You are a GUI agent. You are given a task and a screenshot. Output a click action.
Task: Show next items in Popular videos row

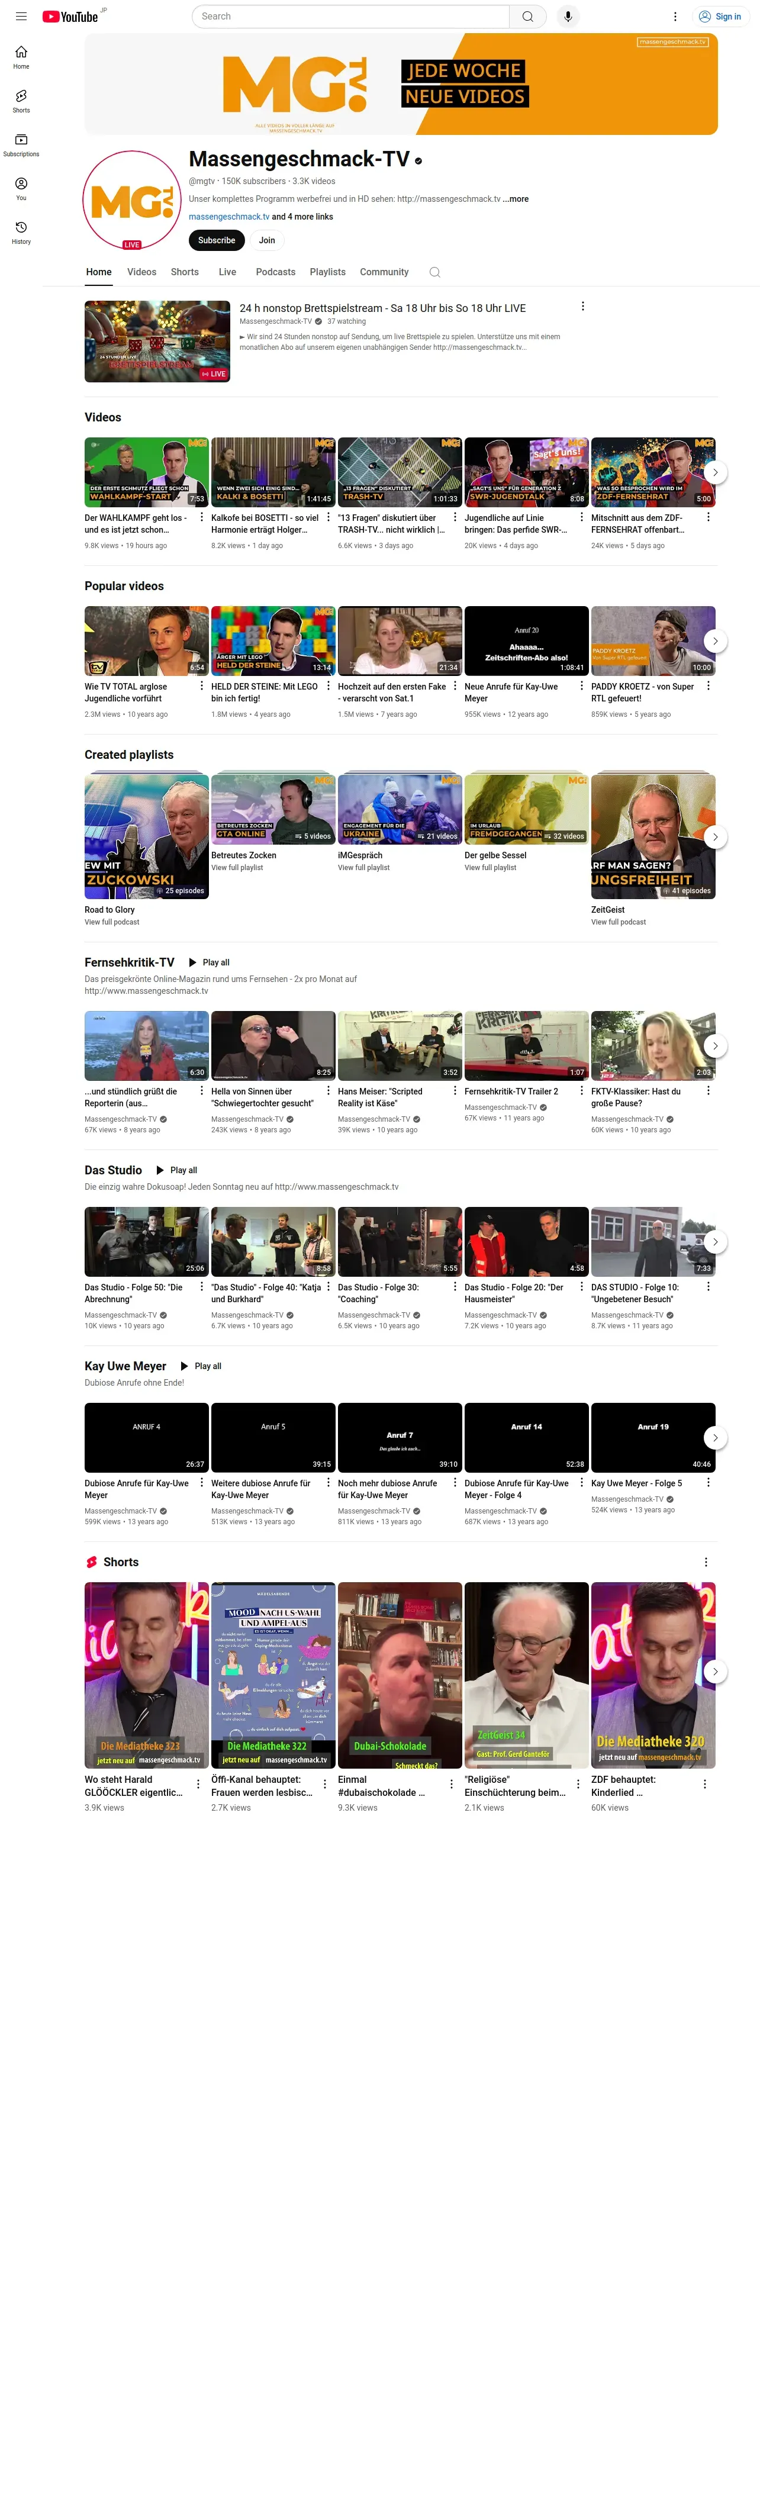pyautogui.click(x=715, y=641)
